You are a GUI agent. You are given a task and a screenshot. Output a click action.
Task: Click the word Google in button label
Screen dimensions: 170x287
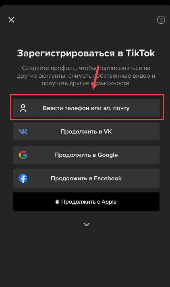tap(108, 155)
